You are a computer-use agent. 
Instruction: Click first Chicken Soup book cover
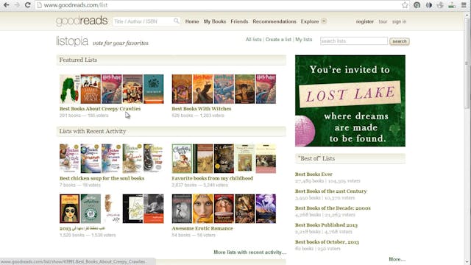pos(70,158)
